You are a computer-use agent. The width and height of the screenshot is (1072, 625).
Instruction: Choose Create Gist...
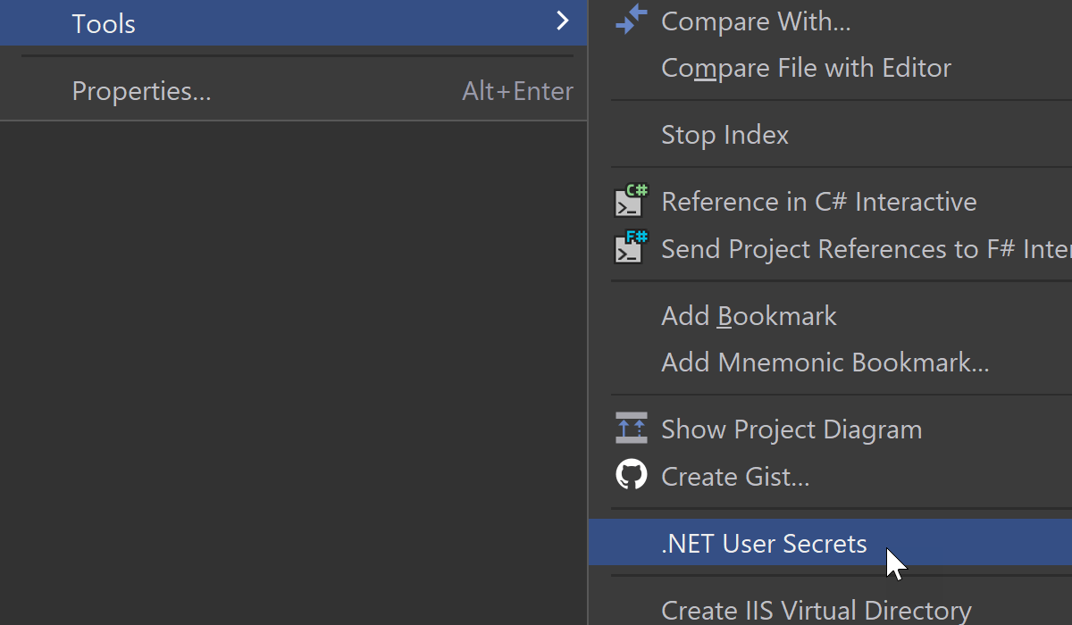(x=735, y=476)
